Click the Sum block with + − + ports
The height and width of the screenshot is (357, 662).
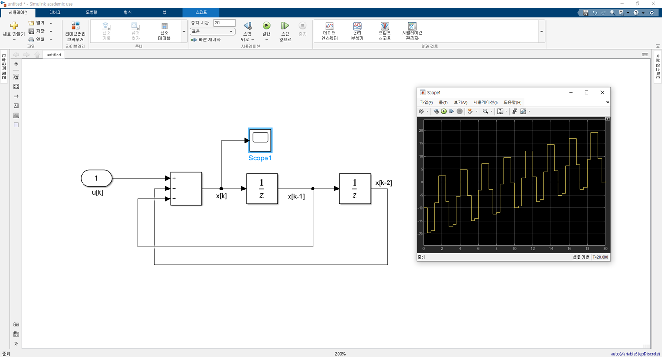coord(186,189)
